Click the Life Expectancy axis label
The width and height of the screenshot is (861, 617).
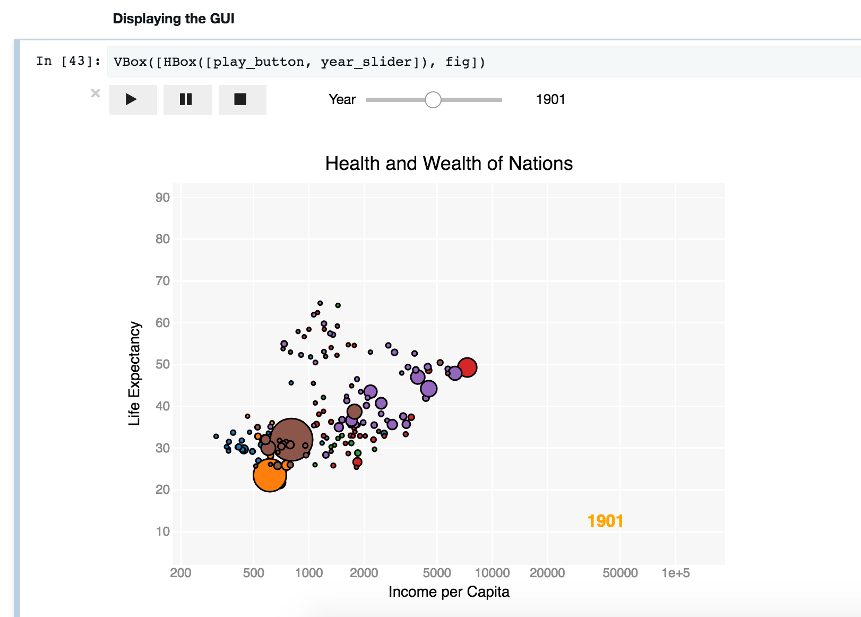(x=134, y=374)
